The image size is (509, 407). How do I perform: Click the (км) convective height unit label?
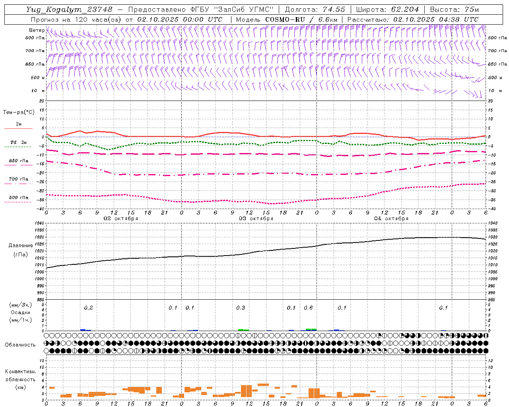(21, 387)
